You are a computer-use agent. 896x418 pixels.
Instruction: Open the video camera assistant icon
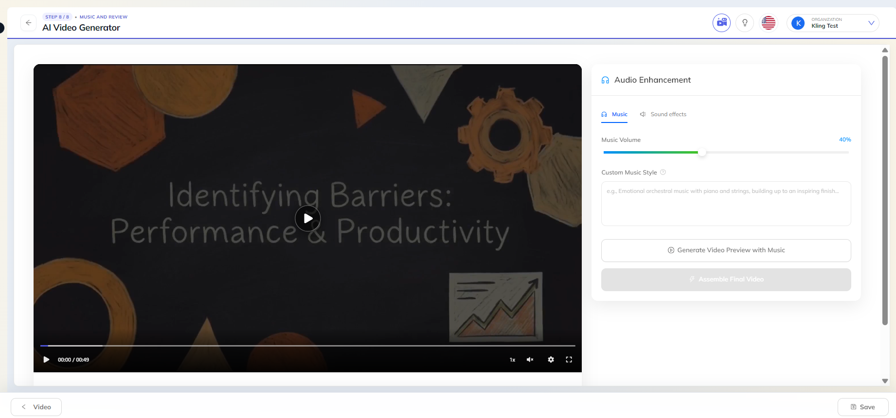click(721, 23)
